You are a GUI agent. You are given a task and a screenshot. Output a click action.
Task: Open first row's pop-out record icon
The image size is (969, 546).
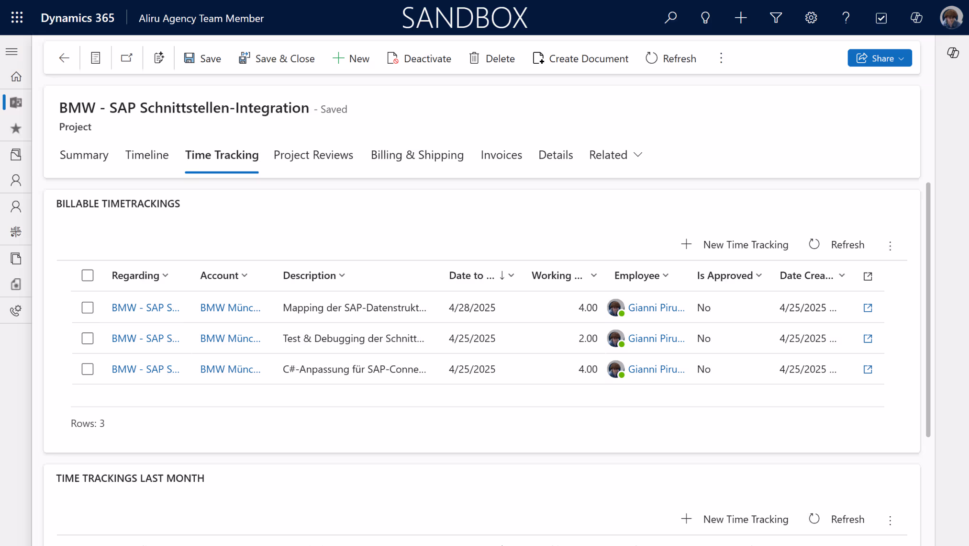[x=868, y=307]
